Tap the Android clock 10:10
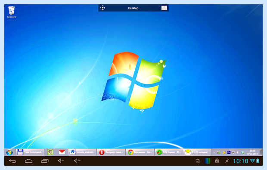 pos(241,161)
